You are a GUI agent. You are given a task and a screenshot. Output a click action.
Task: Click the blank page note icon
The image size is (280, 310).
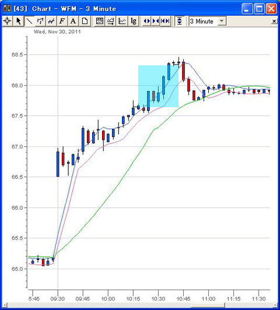click(85, 21)
